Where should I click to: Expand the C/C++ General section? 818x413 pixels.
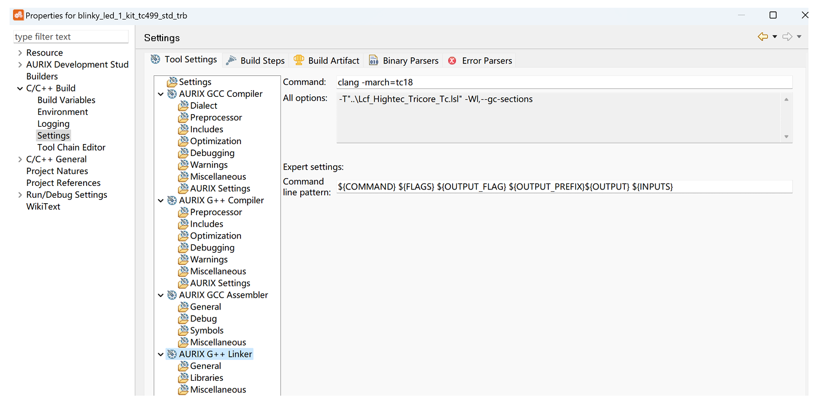(20, 160)
